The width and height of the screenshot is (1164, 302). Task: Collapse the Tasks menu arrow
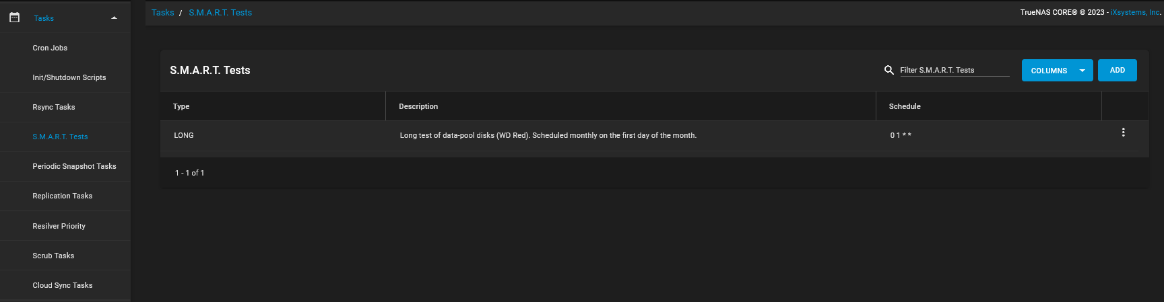(114, 18)
